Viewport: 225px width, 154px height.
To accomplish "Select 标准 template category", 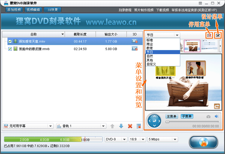I will tap(163, 40).
